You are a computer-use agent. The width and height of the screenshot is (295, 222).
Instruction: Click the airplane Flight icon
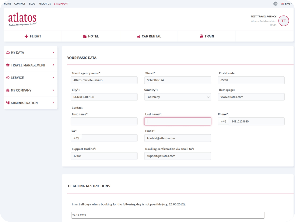click(27, 36)
